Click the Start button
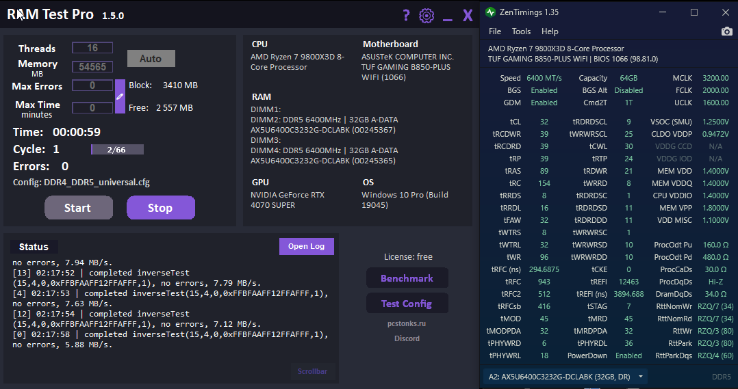The image size is (738, 389). tap(79, 208)
